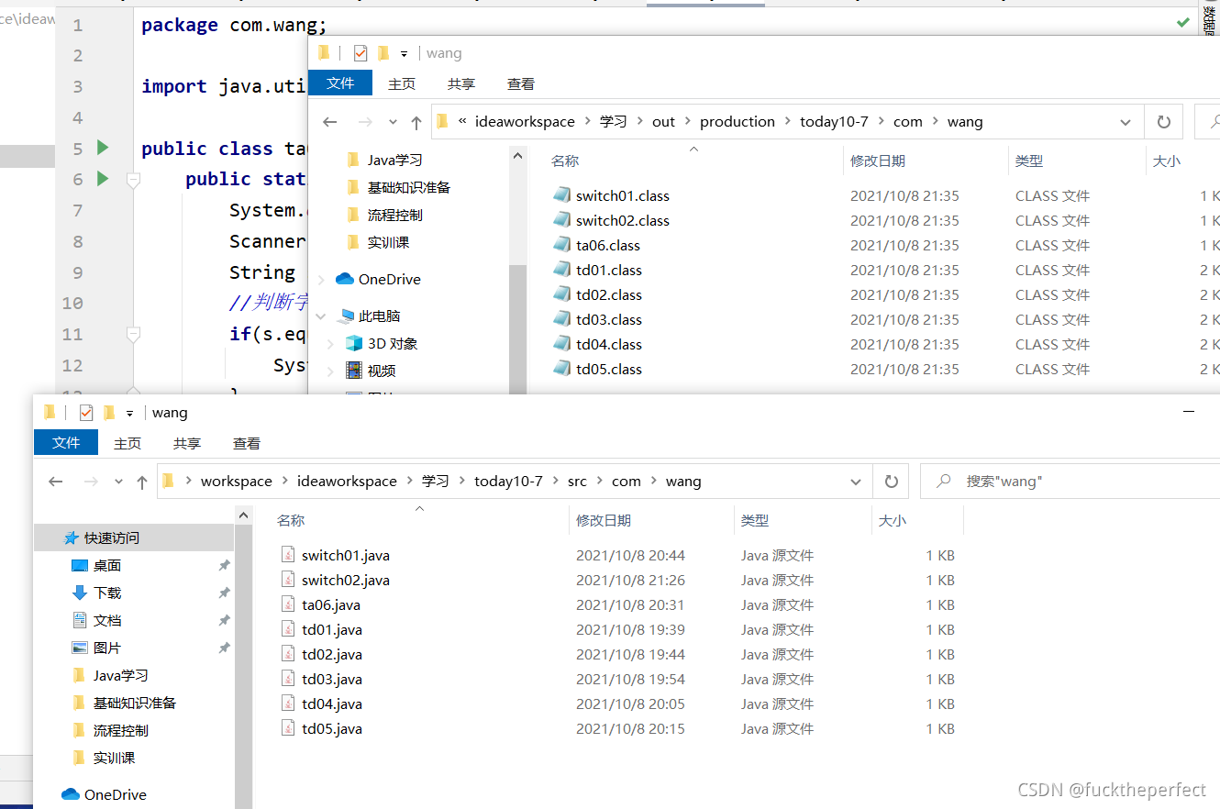
Task: Open 文档 in lower window sidebar
Action: click(x=107, y=620)
